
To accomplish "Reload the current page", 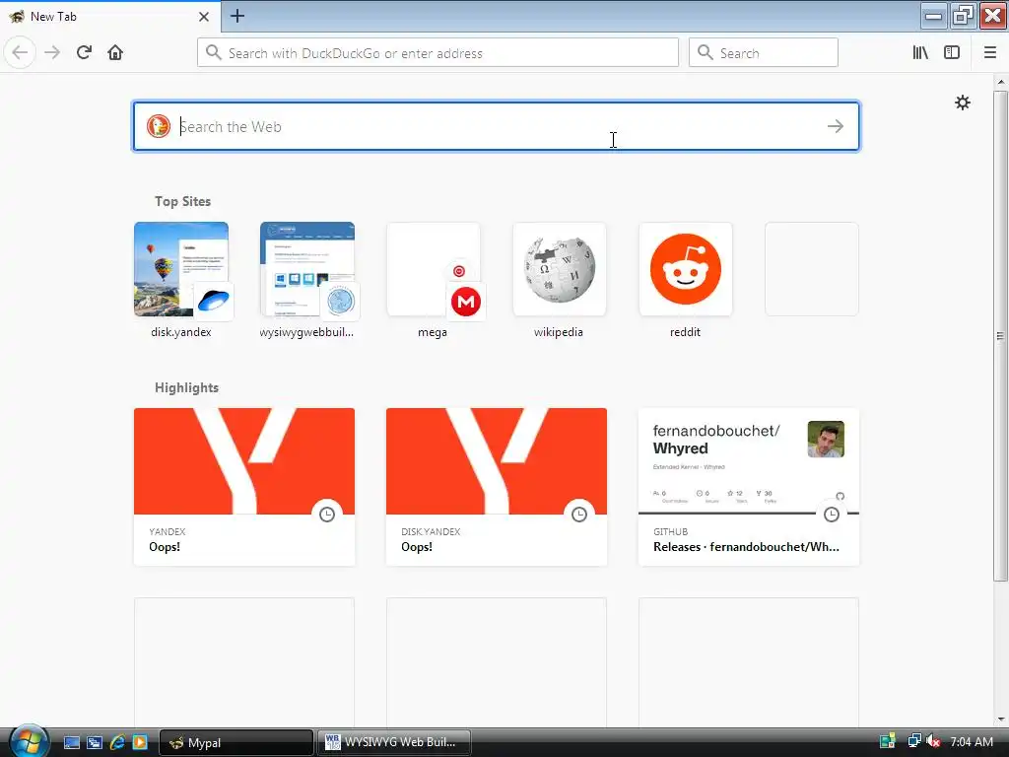I will tap(84, 53).
